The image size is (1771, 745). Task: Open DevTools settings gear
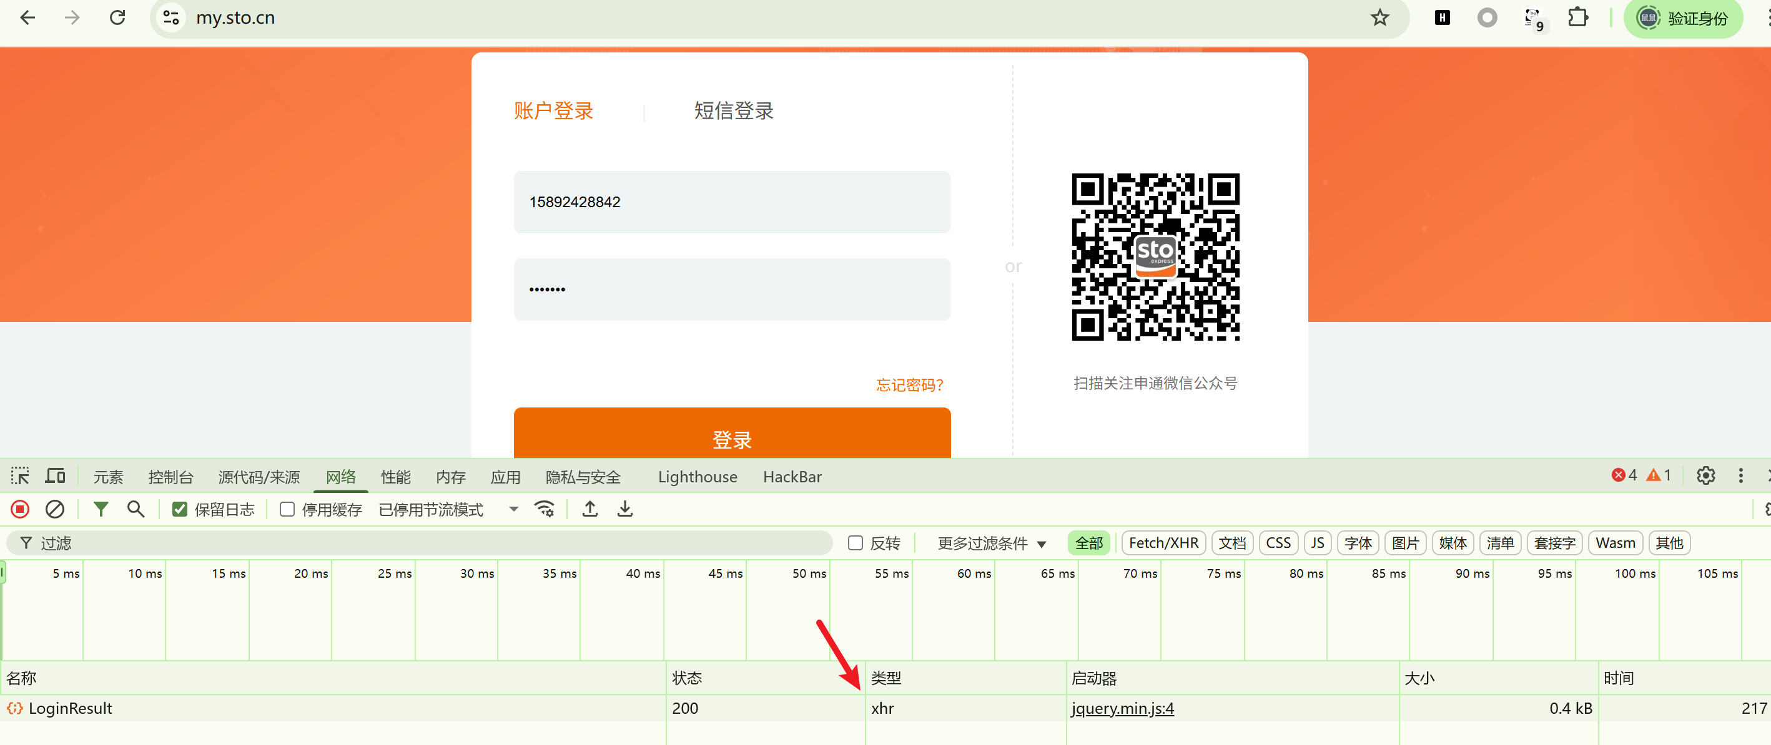(1705, 476)
